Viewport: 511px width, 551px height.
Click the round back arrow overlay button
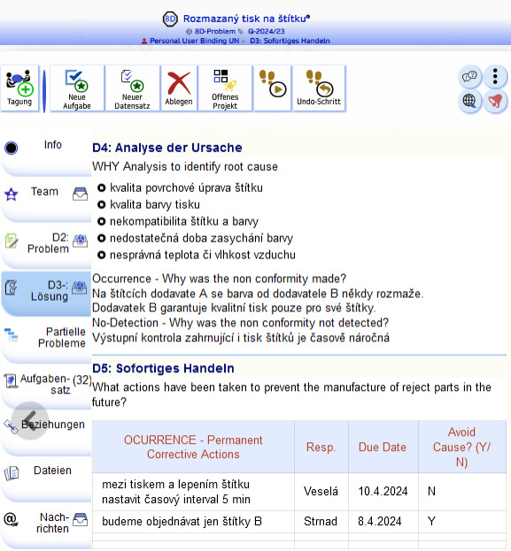(x=30, y=421)
